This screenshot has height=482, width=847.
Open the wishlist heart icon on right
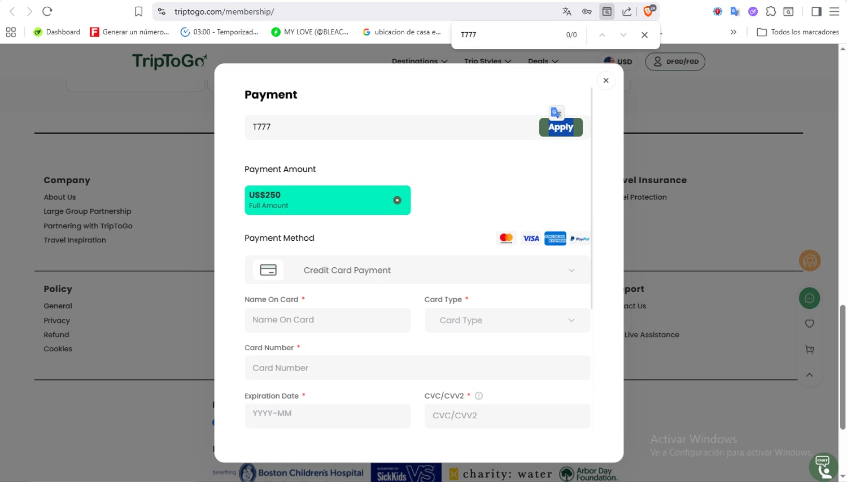point(810,324)
